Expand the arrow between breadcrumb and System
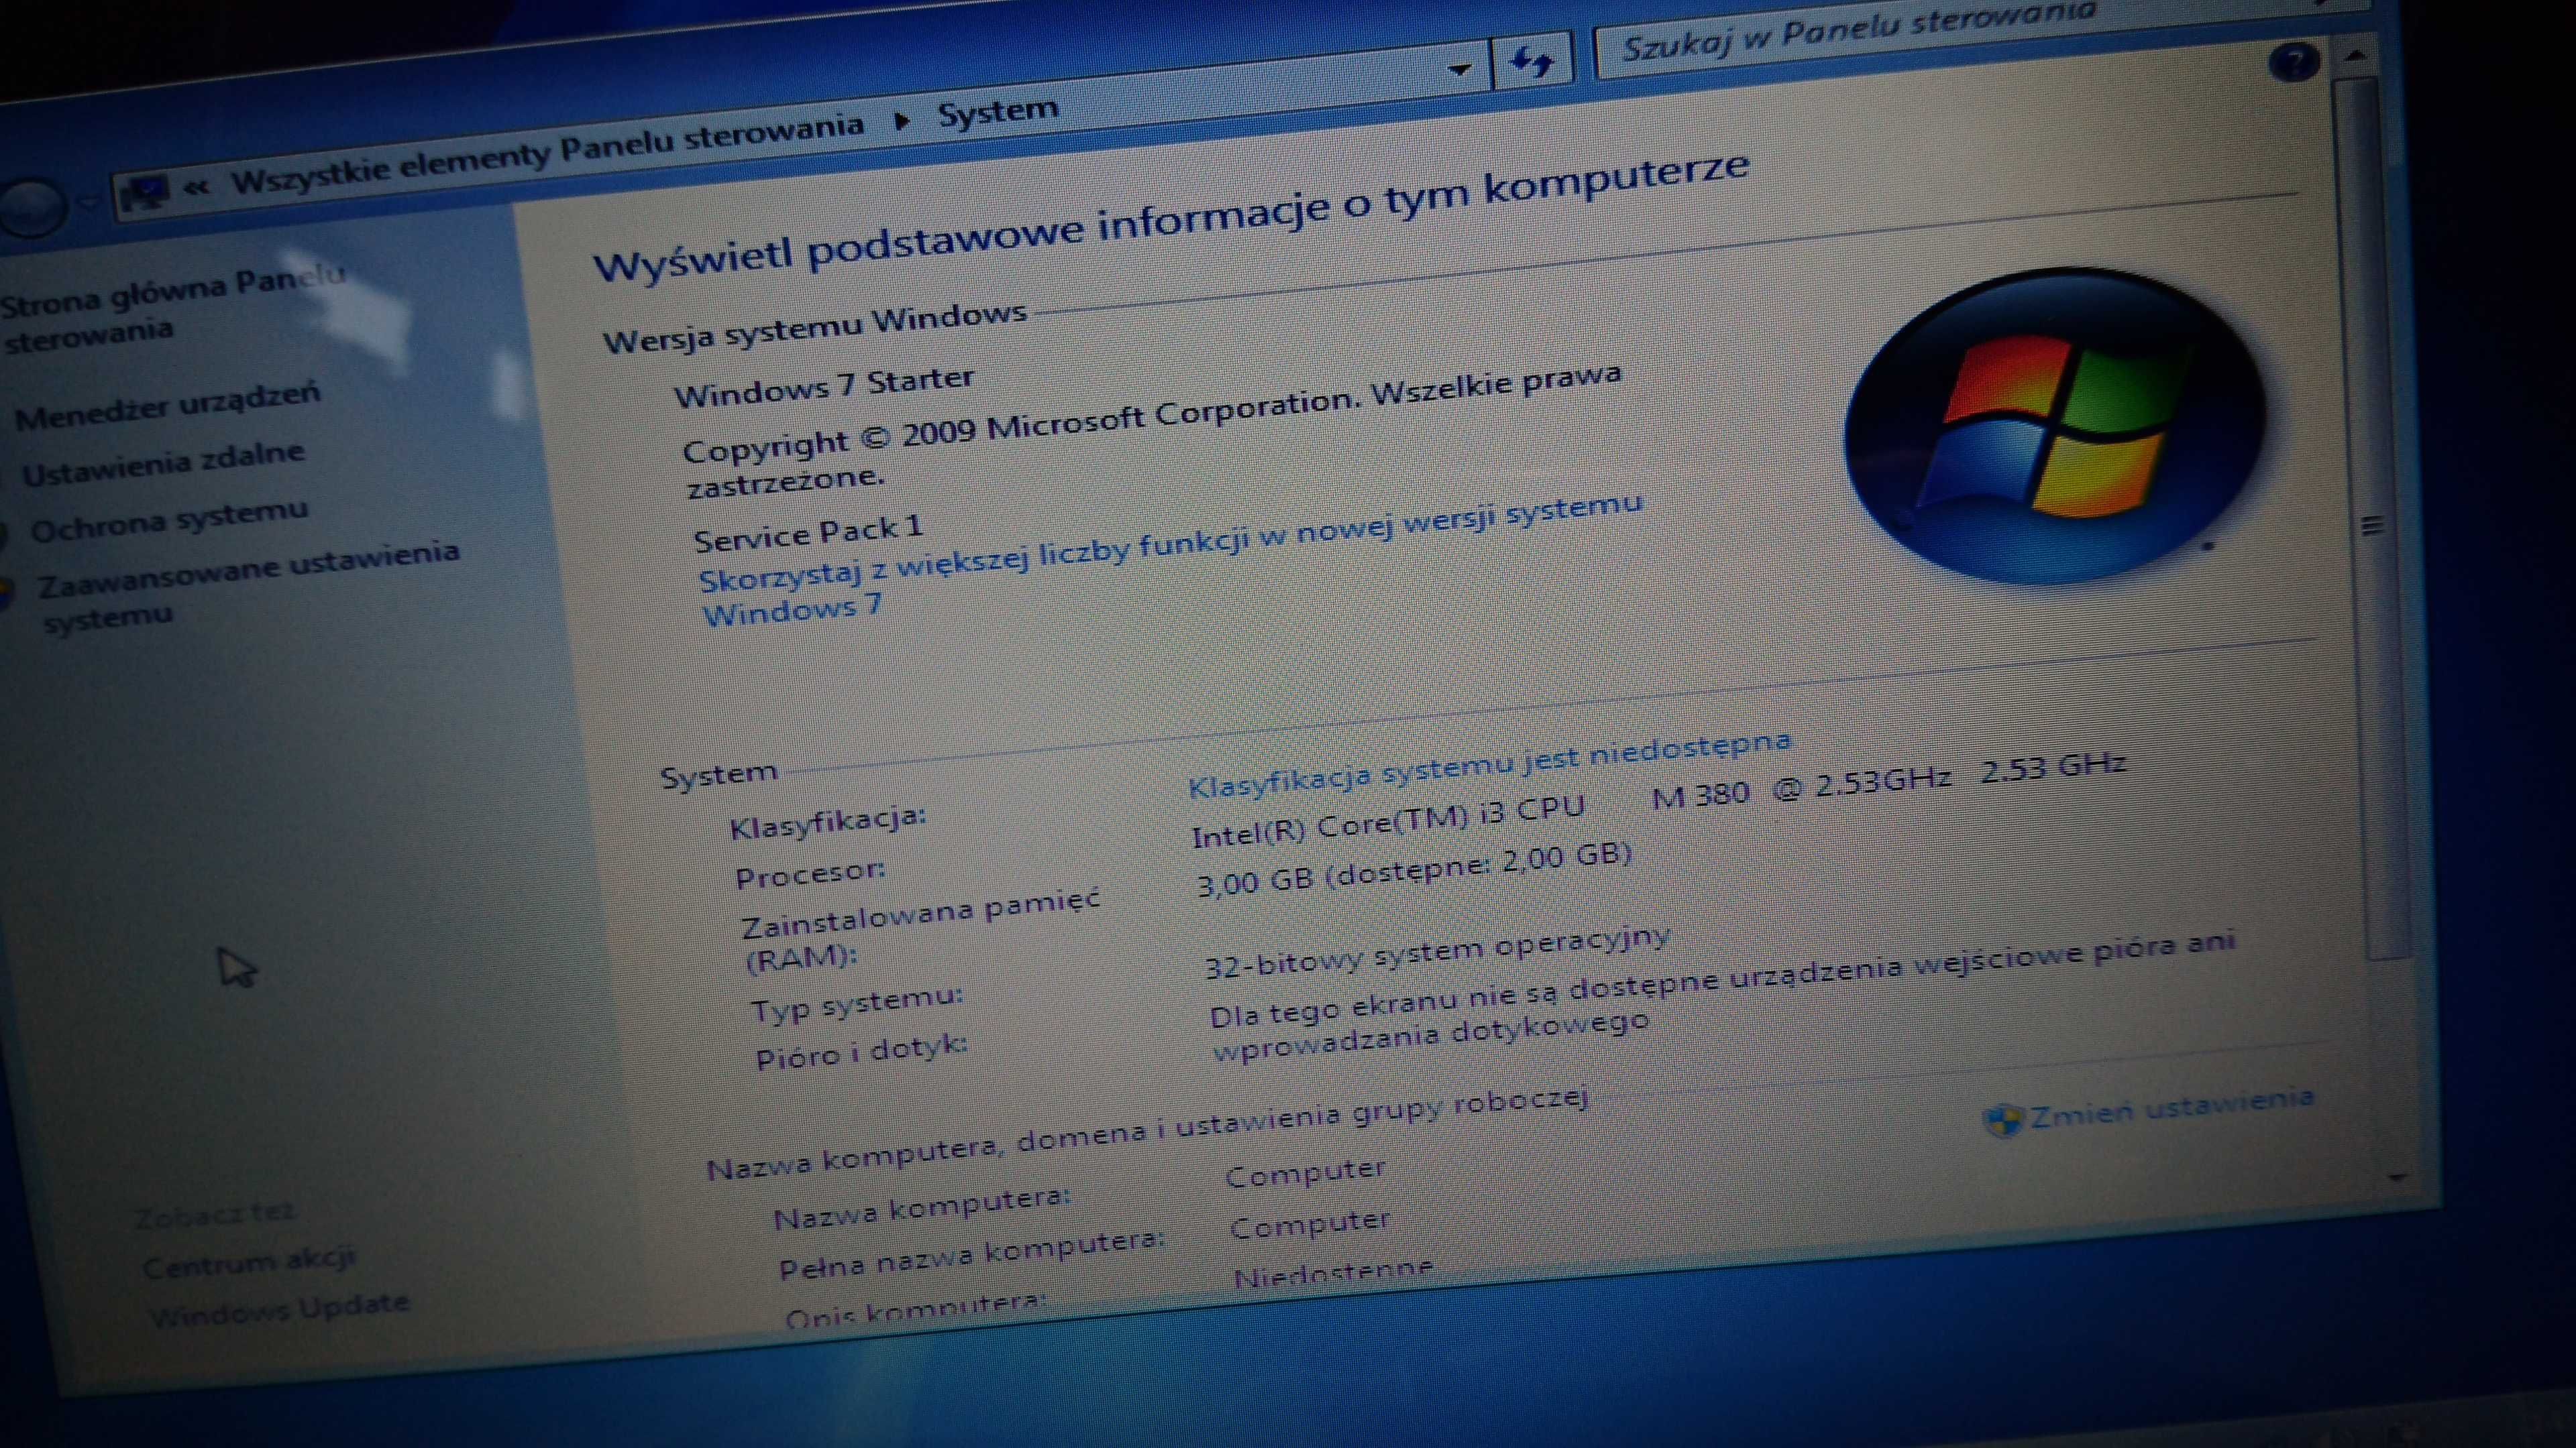The image size is (2576, 1448). (902, 121)
